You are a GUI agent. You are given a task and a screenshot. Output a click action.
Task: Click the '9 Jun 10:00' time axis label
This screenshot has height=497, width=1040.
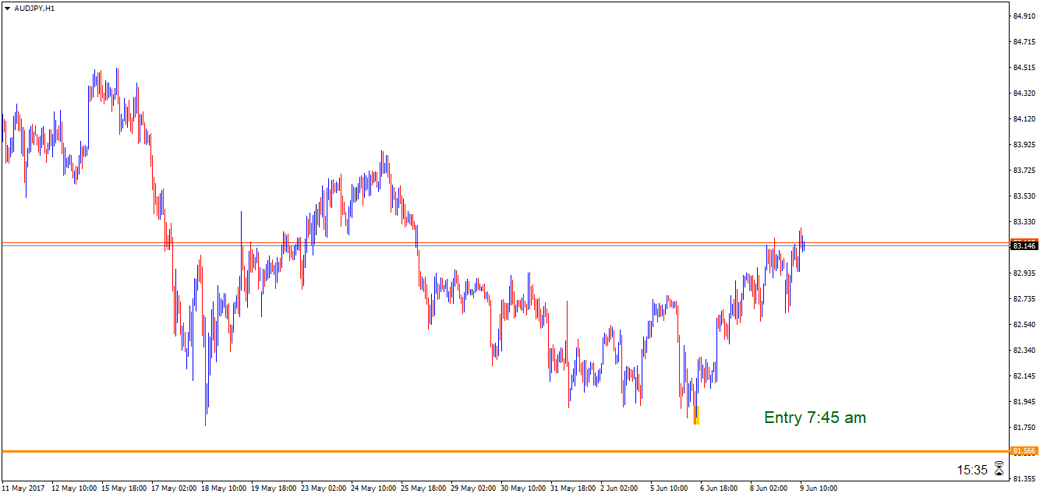click(x=819, y=488)
